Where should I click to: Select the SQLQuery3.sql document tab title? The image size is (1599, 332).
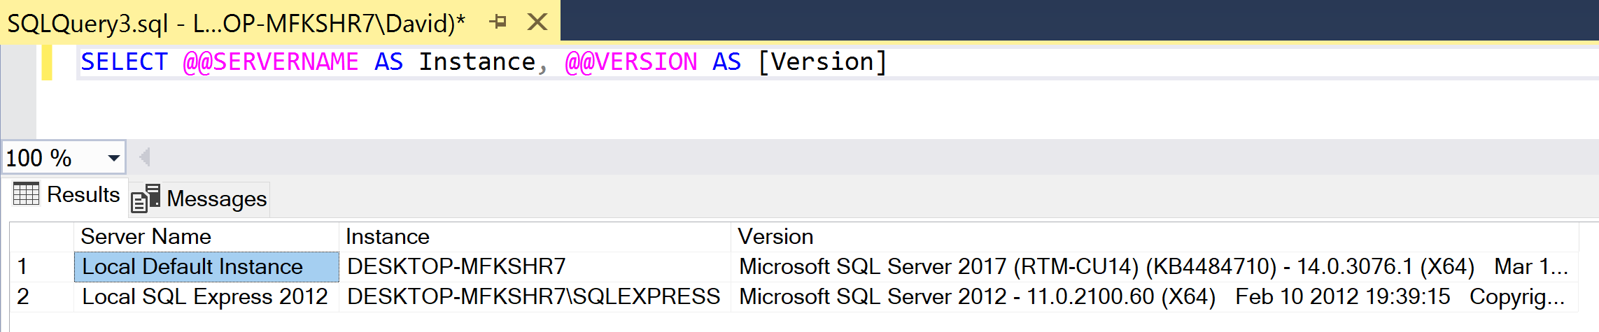pyautogui.click(x=236, y=24)
